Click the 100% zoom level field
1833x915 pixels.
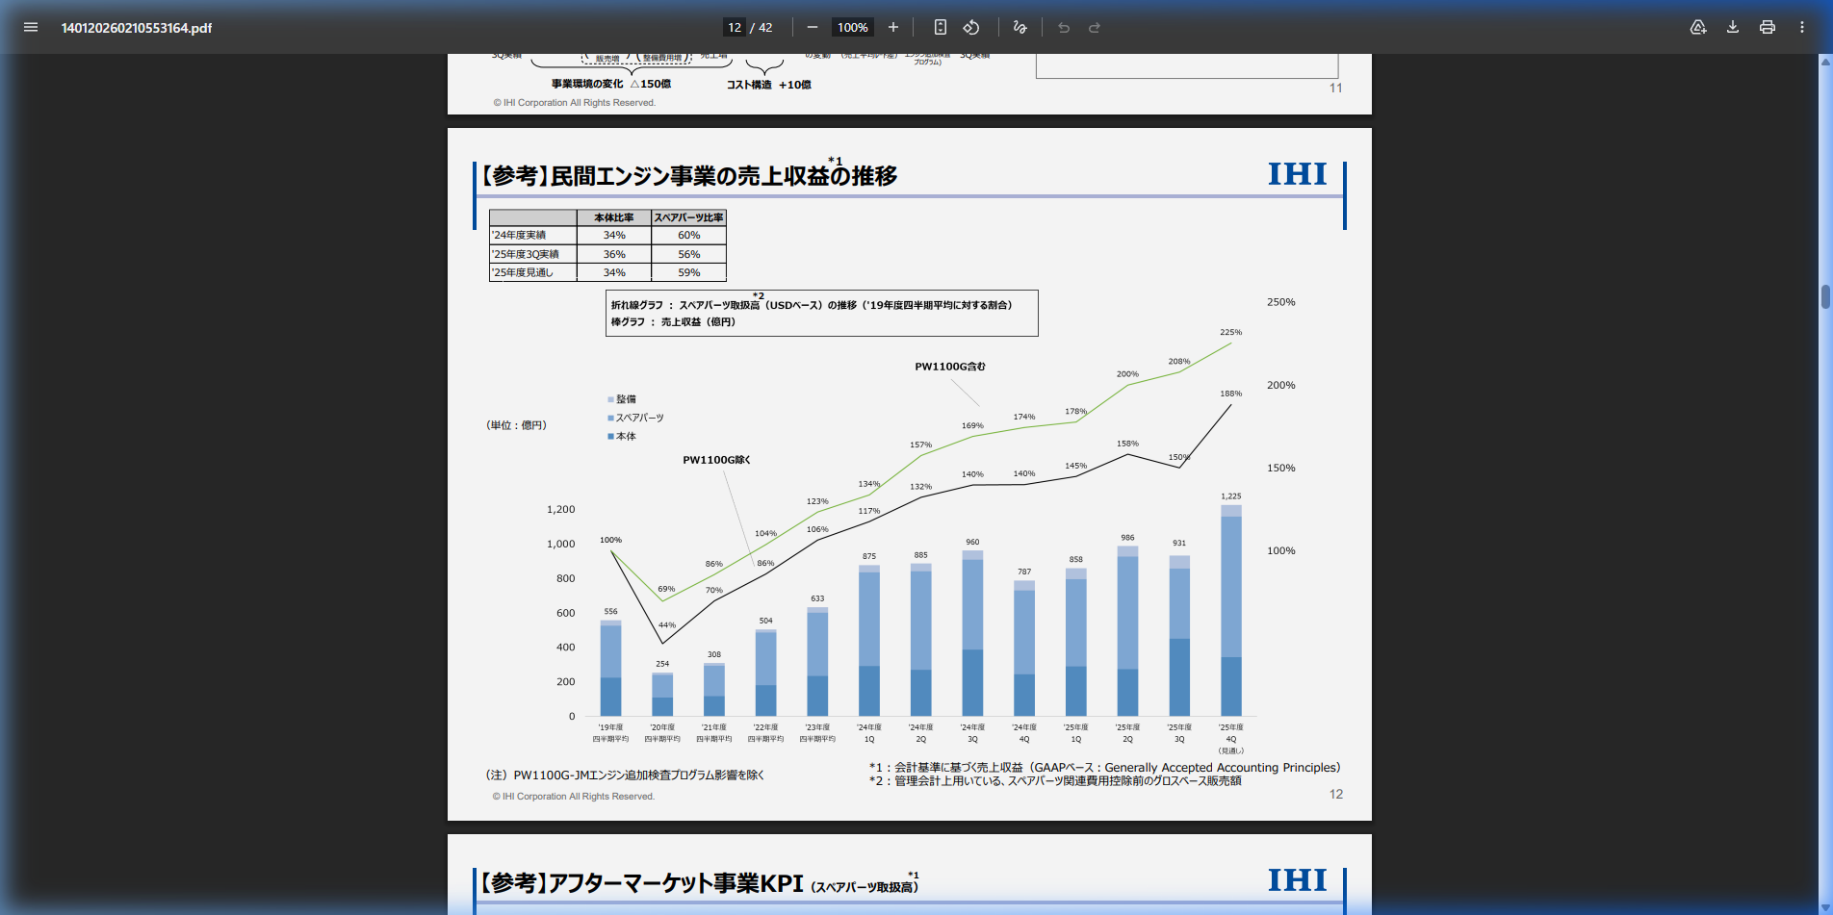pyautogui.click(x=852, y=27)
